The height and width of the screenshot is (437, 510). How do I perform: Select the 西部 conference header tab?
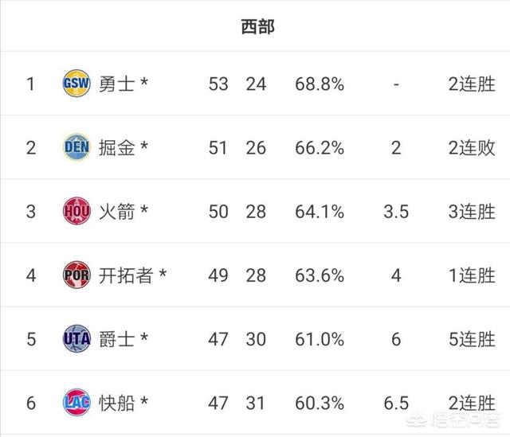point(257,26)
